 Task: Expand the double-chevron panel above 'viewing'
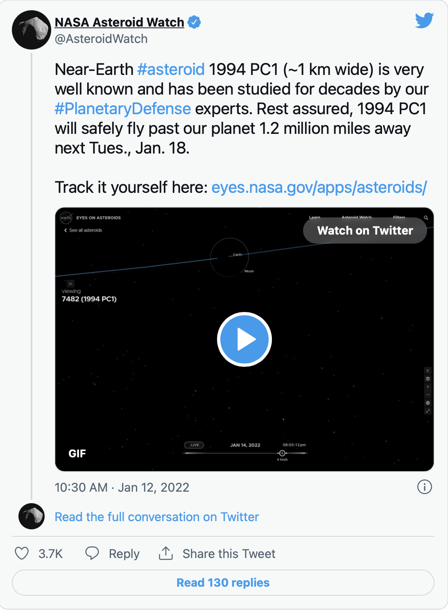click(70, 283)
